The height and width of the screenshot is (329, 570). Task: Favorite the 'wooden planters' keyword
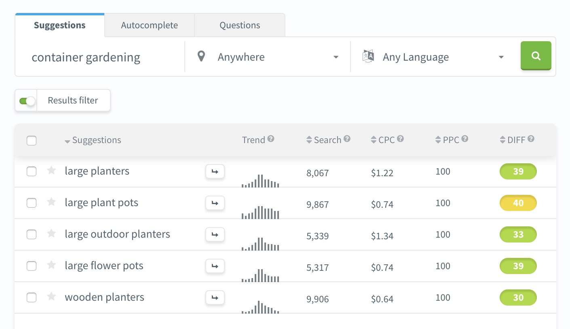[x=51, y=297]
